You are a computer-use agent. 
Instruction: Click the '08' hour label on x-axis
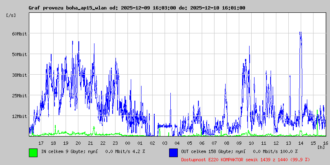[226, 143]
